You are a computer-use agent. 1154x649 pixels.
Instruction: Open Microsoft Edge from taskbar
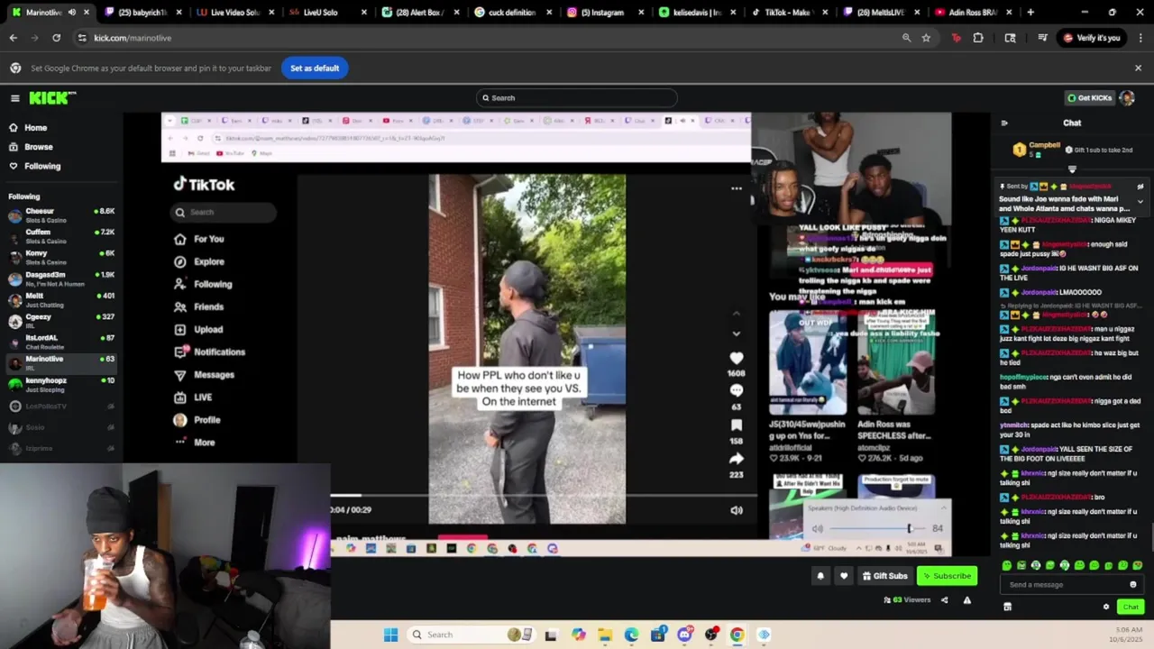coord(631,635)
